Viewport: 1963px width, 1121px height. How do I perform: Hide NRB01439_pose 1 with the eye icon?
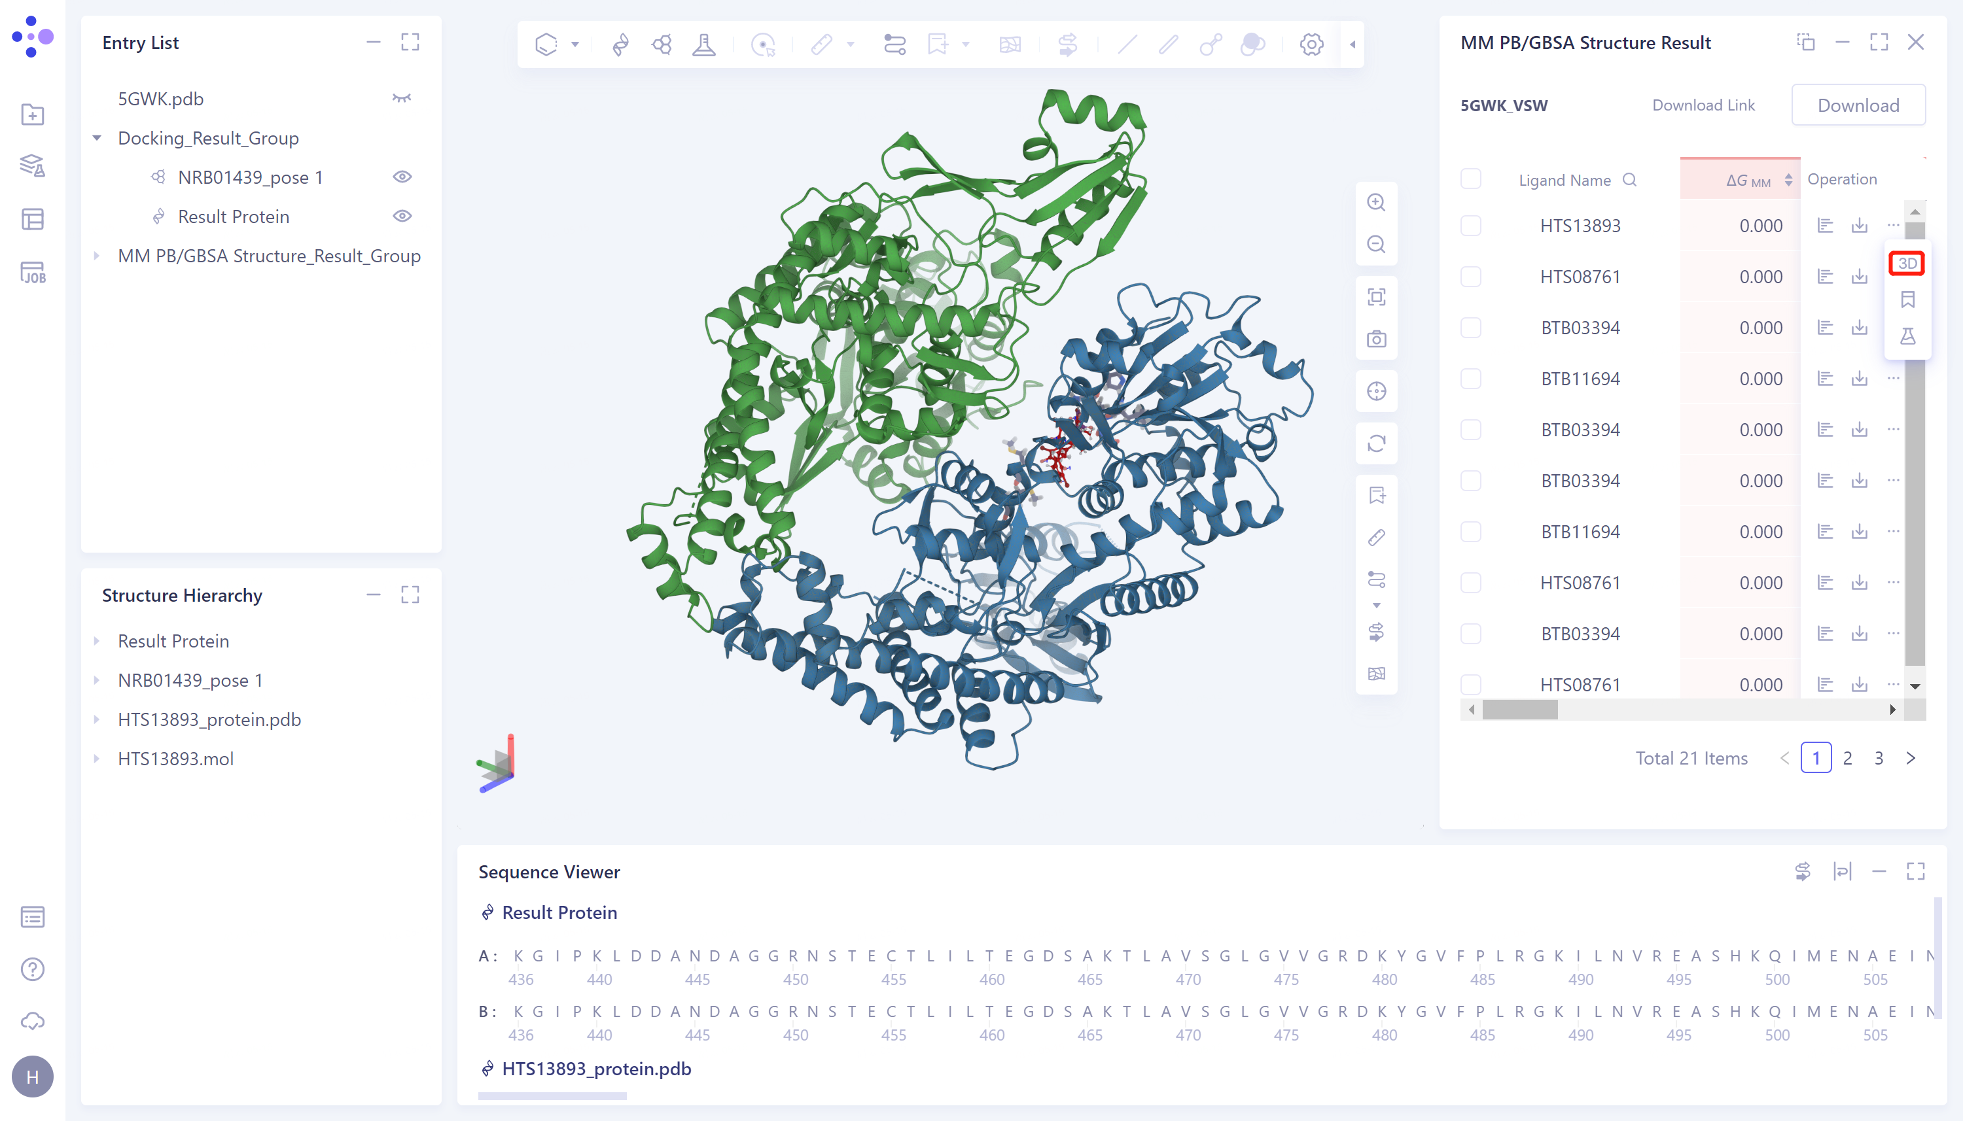tap(401, 177)
